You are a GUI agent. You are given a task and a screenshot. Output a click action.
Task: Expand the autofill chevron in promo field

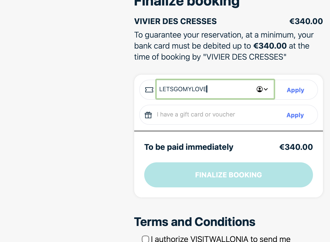coord(266,89)
